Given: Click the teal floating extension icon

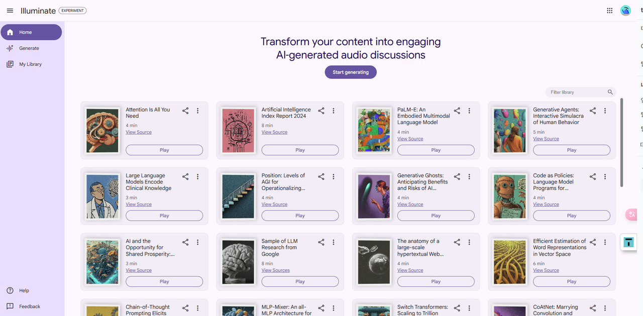Looking at the screenshot, I should (628, 243).
